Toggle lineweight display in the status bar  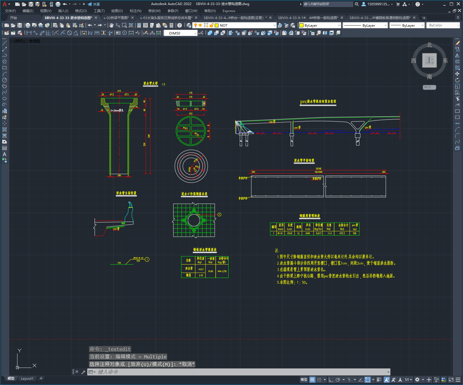pos(379,380)
